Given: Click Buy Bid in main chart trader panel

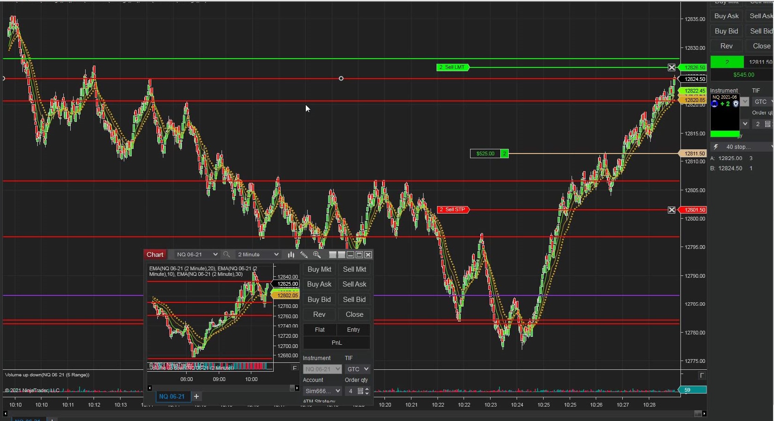Looking at the screenshot, I should click(727, 31).
